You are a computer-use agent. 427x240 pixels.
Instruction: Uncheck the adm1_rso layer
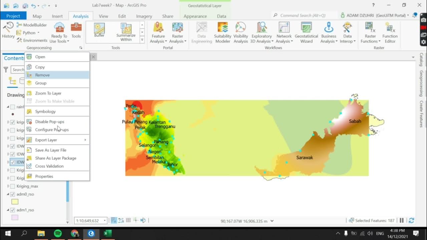(x=13, y=210)
